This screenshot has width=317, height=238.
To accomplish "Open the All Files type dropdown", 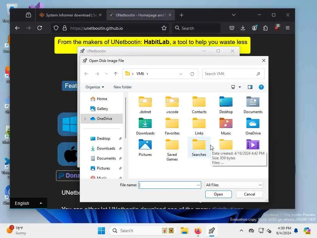I will [234, 185].
